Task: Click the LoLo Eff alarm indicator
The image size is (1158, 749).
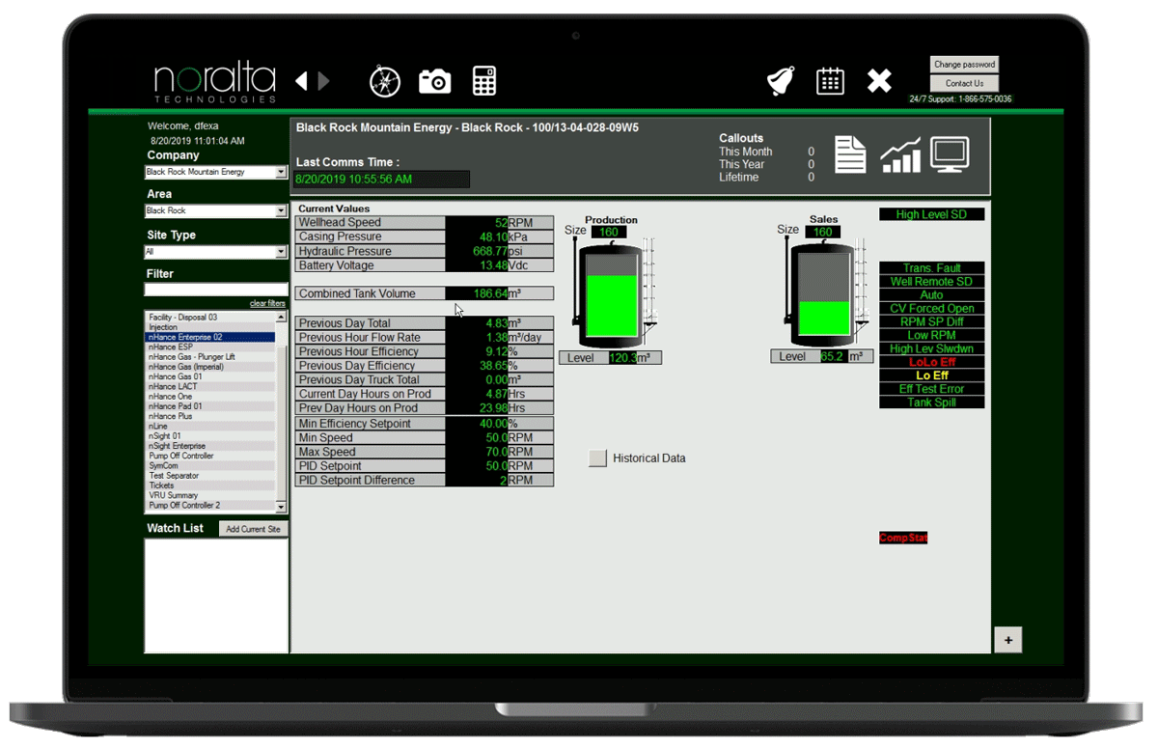Action: [x=931, y=362]
